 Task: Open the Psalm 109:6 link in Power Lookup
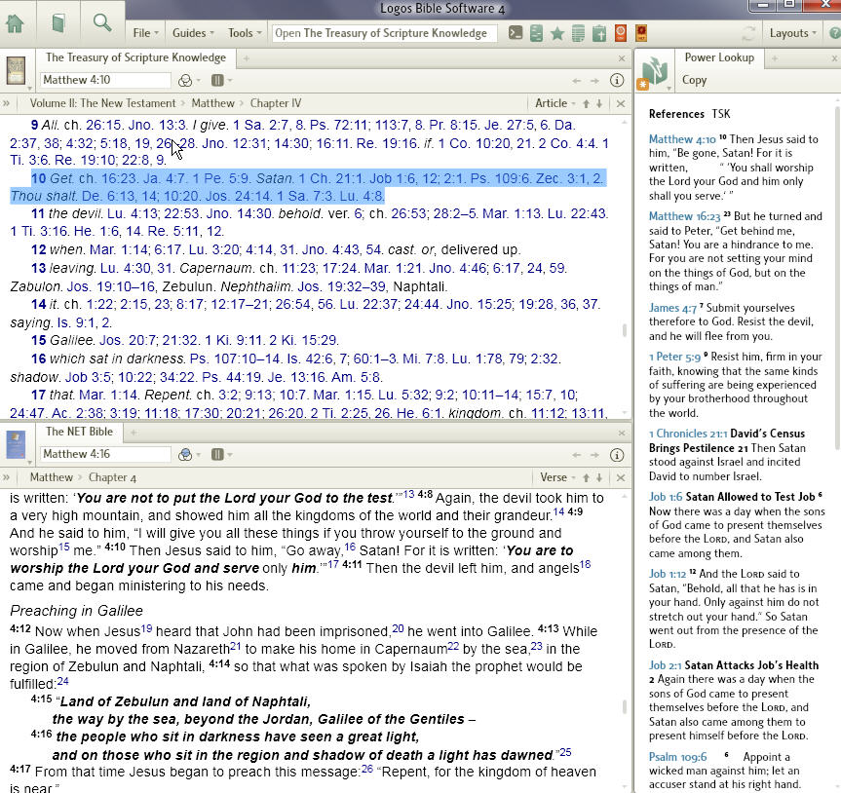click(678, 757)
